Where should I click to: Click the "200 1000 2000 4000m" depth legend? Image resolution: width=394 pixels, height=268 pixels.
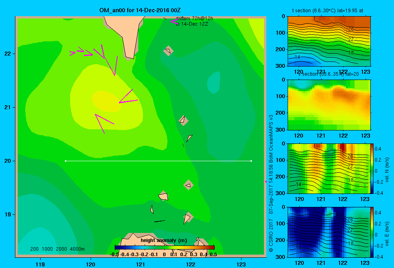coord(58,249)
